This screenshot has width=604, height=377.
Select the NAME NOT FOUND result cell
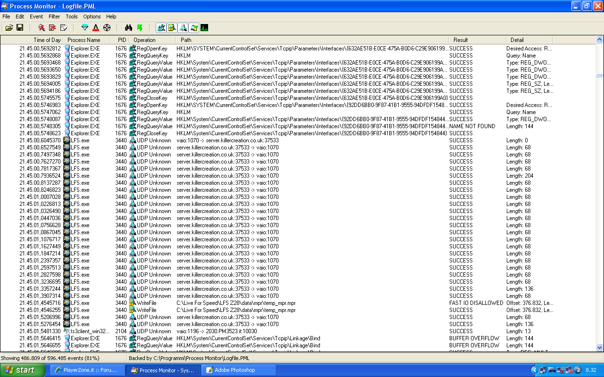pos(472,126)
